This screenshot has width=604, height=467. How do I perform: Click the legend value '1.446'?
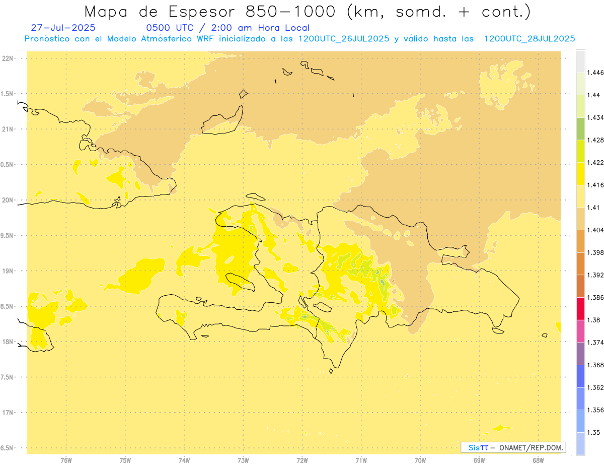pos(595,73)
